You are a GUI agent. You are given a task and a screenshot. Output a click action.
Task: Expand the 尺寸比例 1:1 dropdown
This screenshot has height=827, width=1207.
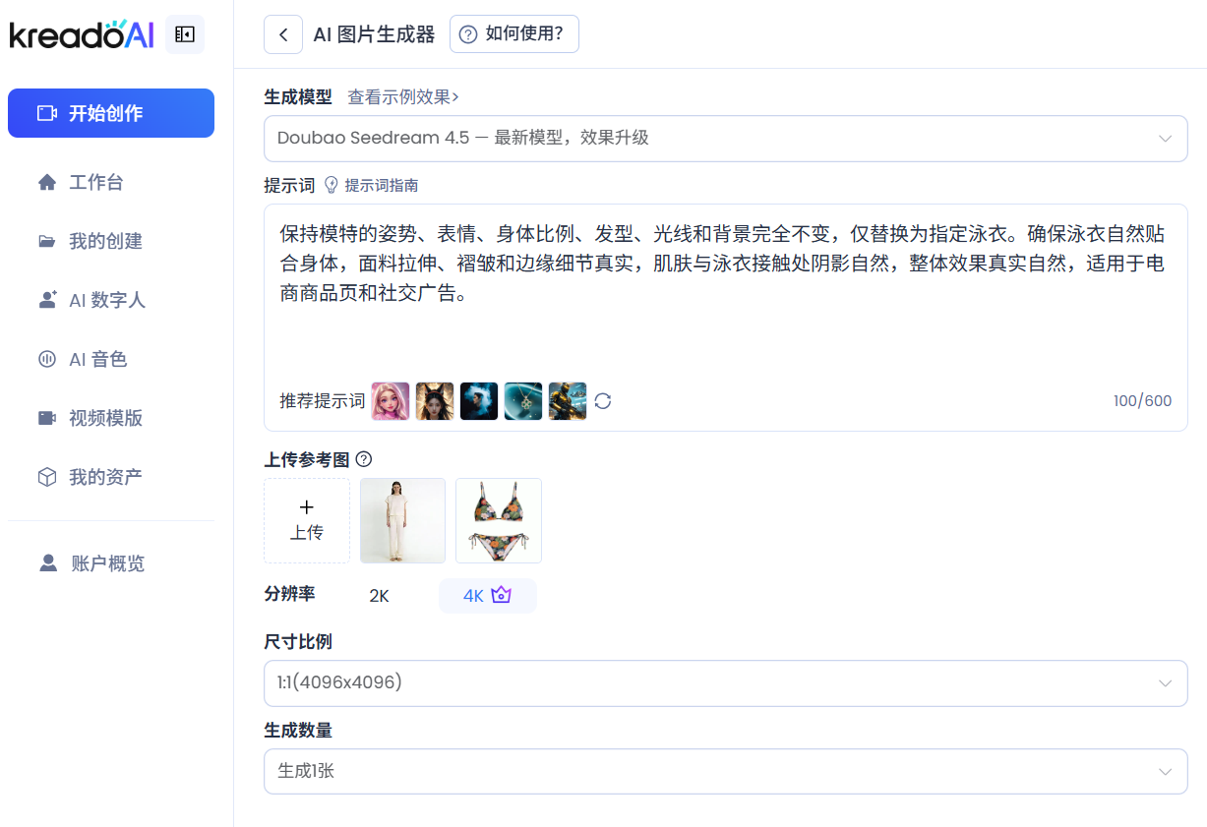[x=725, y=683]
